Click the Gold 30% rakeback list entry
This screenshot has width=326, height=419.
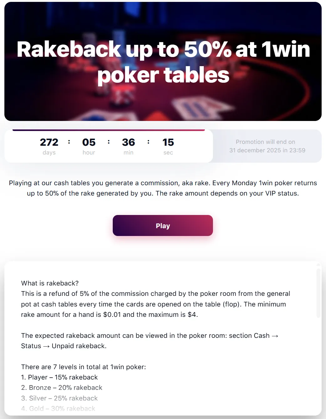[x=58, y=408]
